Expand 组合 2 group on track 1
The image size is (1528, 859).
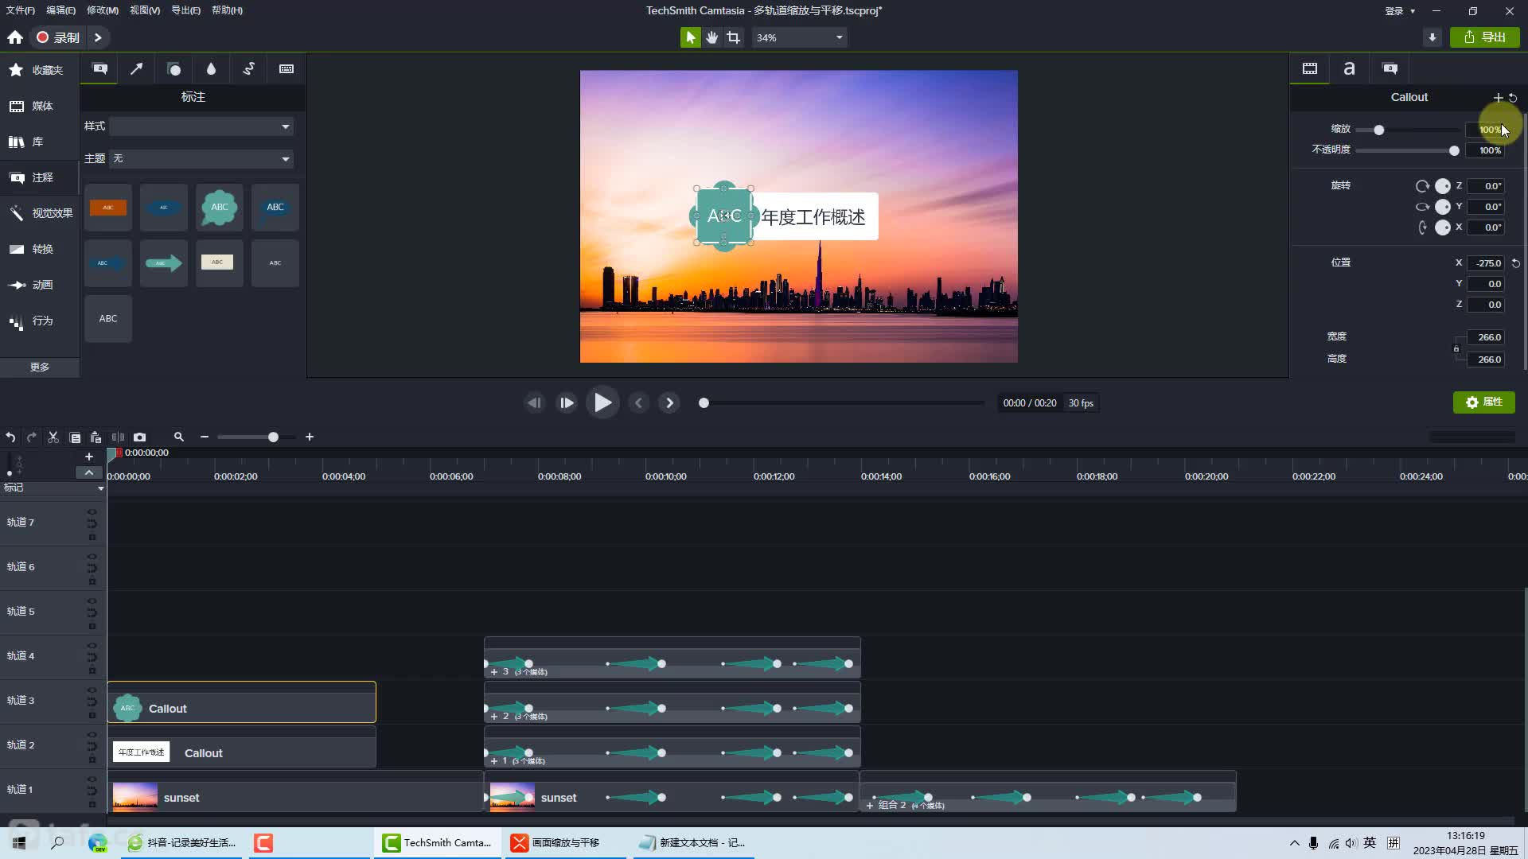870,806
